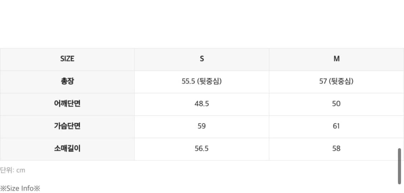Click the ※Size Info※ heading text
Viewport: 404px width, 193px height.
(x=20, y=188)
